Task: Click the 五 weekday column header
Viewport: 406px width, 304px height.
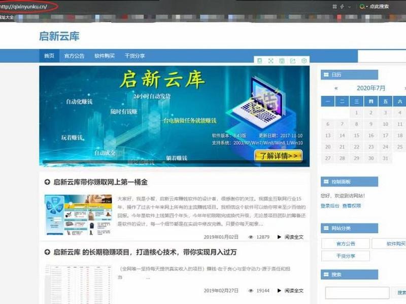Action: coord(385,101)
